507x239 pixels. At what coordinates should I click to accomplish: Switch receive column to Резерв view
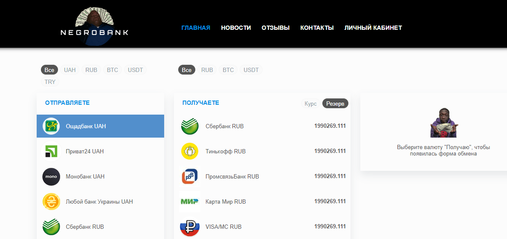click(335, 104)
